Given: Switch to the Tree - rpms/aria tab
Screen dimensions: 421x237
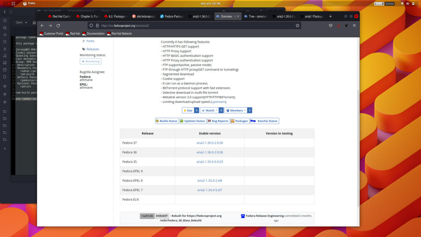Looking at the screenshot, I should pos(256,16).
